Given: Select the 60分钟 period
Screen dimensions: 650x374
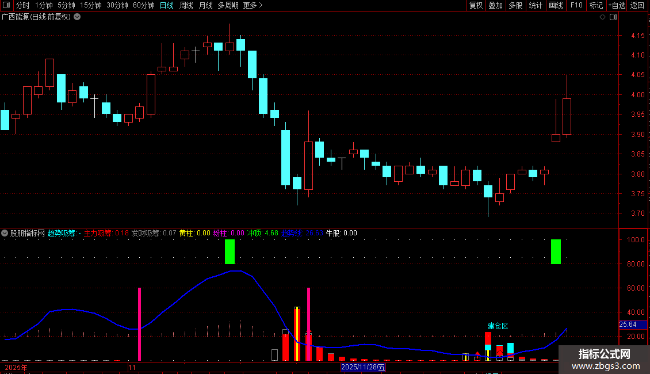Looking at the screenshot, I should point(144,5).
